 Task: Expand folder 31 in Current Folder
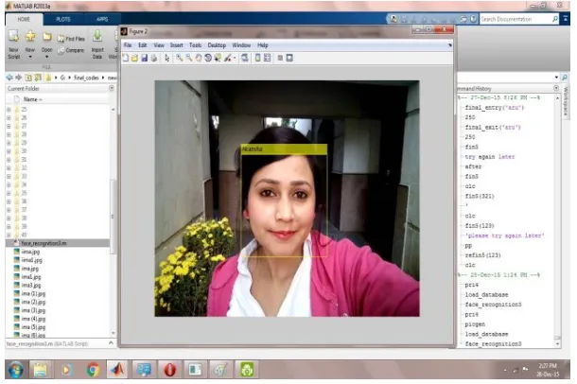[9, 159]
